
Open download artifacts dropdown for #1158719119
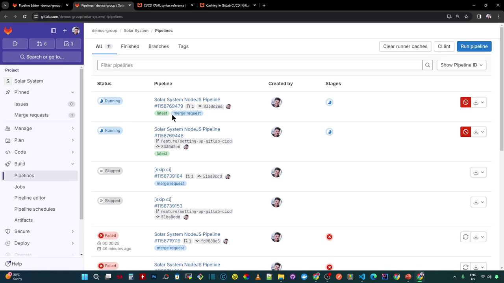pyautogui.click(x=479, y=237)
